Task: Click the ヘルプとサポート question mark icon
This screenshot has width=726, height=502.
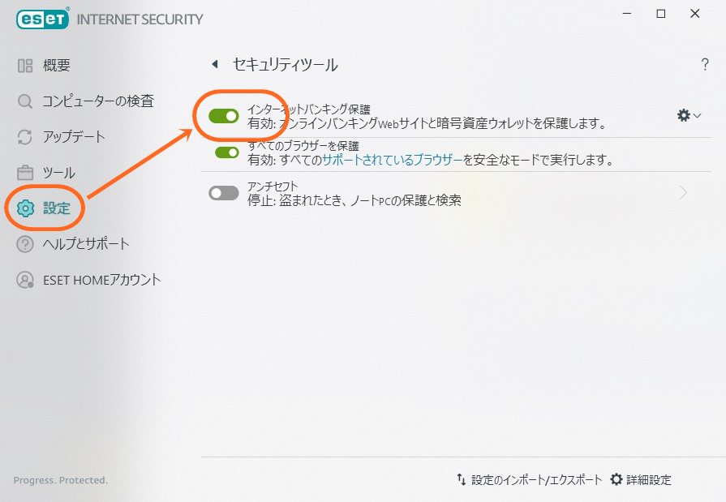Action: click(25, 244)
